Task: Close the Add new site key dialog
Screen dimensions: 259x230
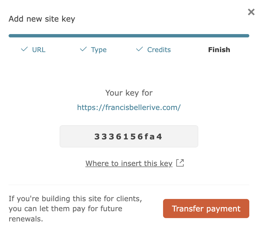Action: tap(251, 12)
